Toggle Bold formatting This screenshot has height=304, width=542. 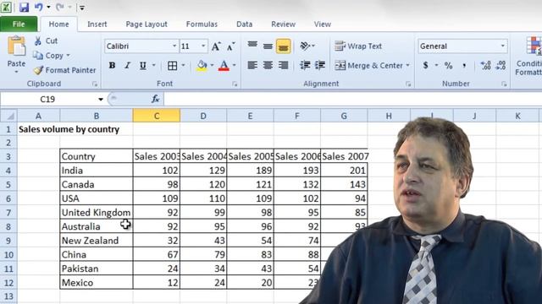[x=112, y=66]
